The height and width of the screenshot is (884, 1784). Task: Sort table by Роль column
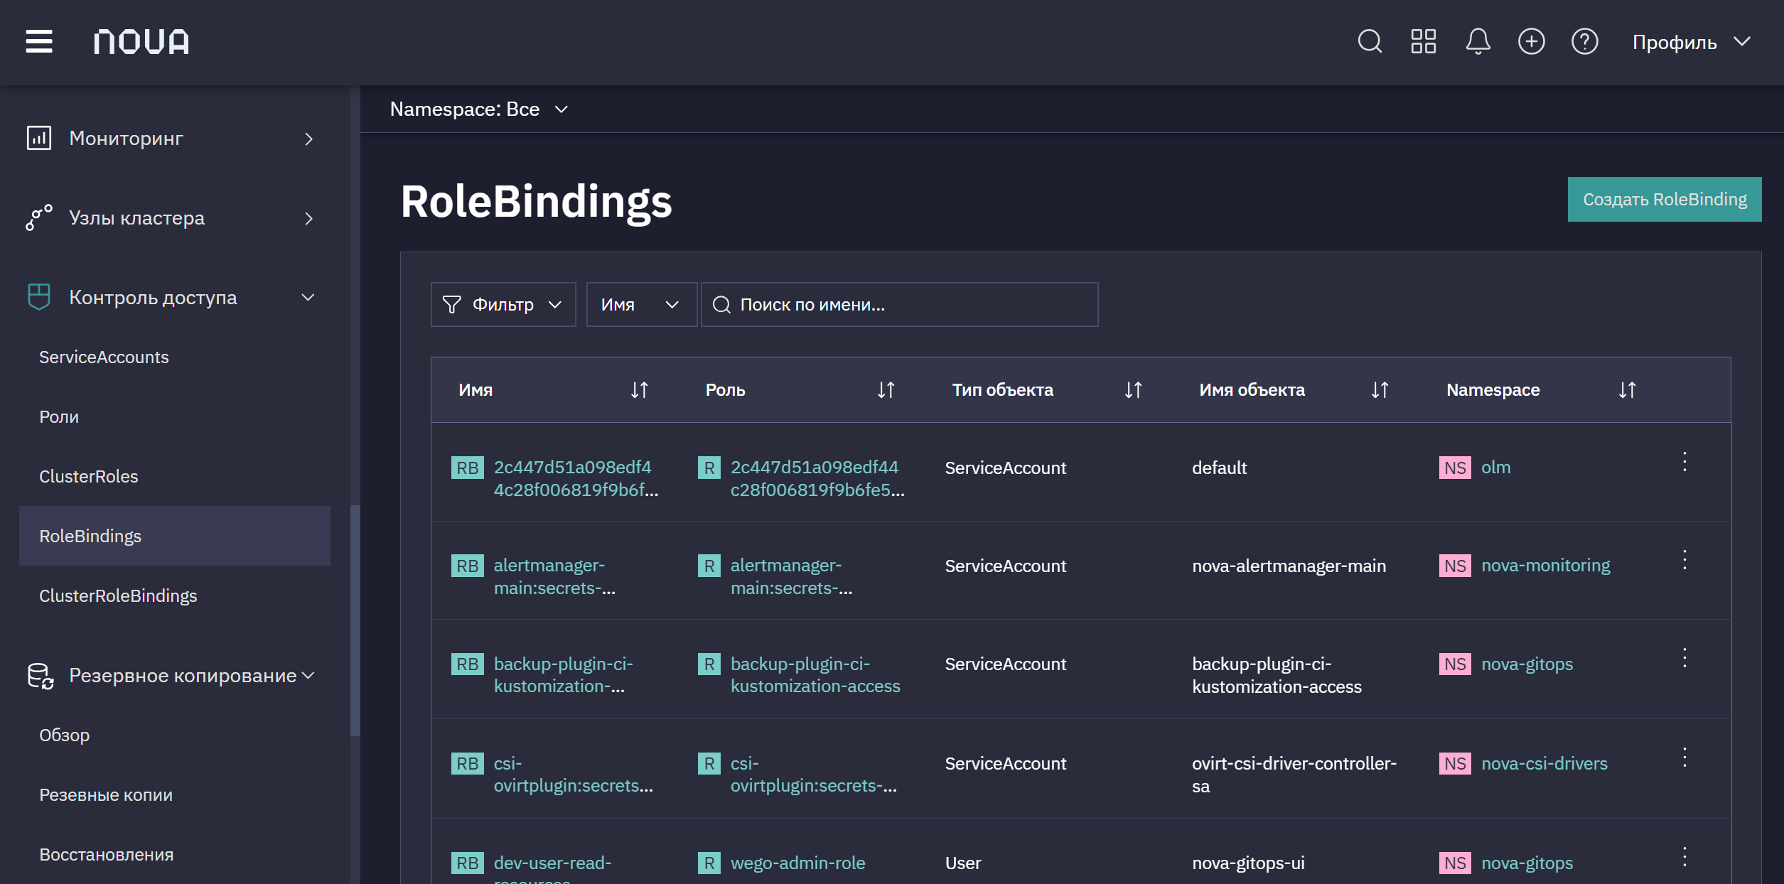[886, 390]
